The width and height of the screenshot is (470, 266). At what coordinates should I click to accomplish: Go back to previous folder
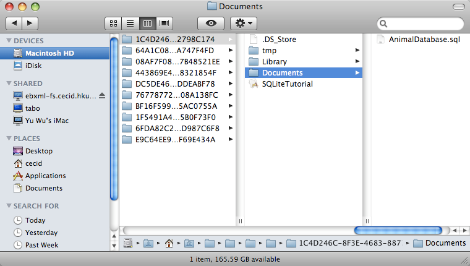14,23
